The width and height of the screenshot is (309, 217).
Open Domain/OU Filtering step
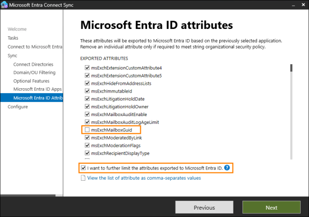[34, 72]
